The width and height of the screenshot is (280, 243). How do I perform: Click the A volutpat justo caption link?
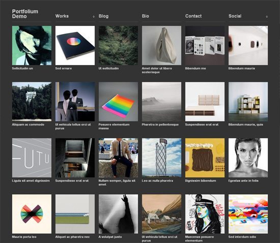110,237
